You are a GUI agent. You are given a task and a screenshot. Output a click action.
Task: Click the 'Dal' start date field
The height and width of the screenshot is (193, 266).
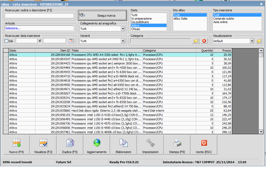tap(27, 41)
